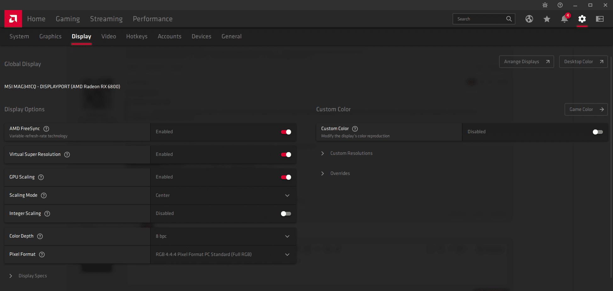Image resolution: width=613 pixels, height=291 pixels.
Task: Toggle the sidebar panel icon
Action: (599, 19)
